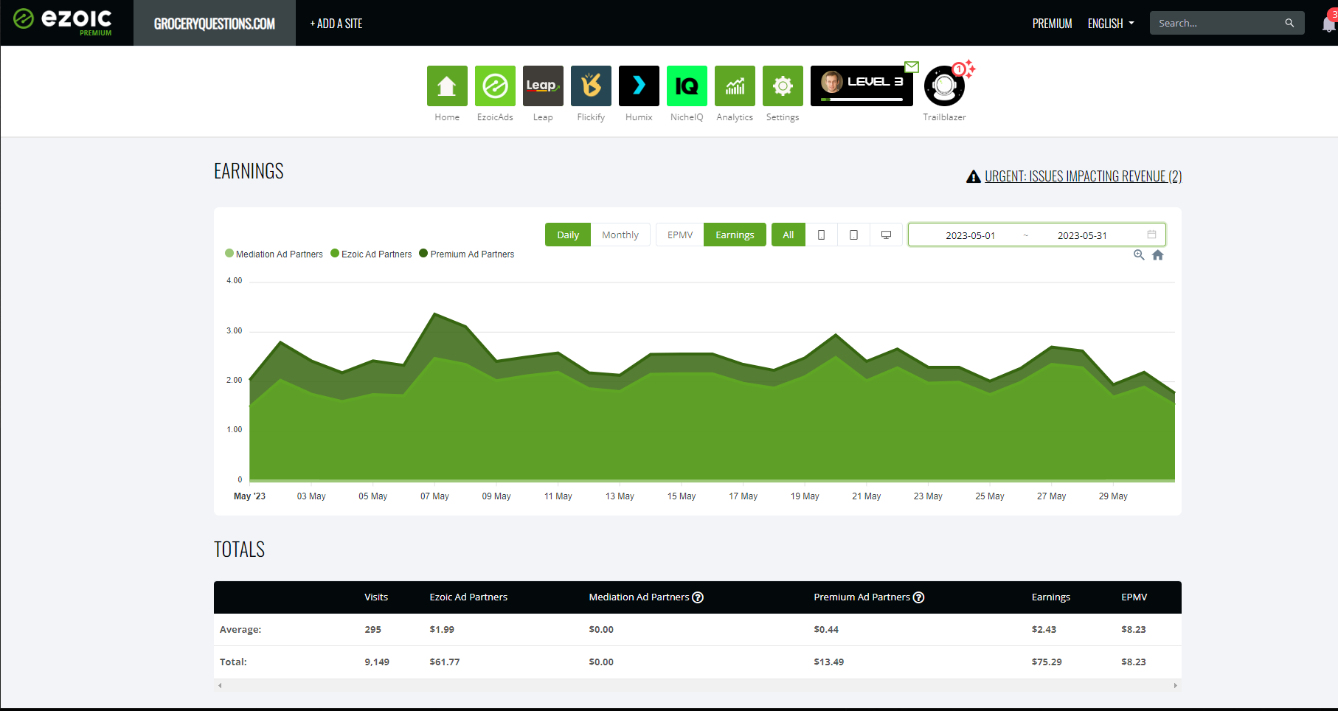Filter chart by desktop device icon
Screen dimensions: 1338x711
(886, 235)
